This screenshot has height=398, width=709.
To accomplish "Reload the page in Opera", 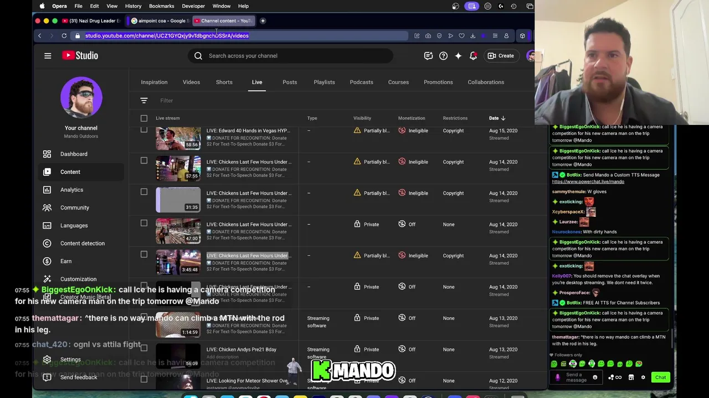I will point(64,36).
